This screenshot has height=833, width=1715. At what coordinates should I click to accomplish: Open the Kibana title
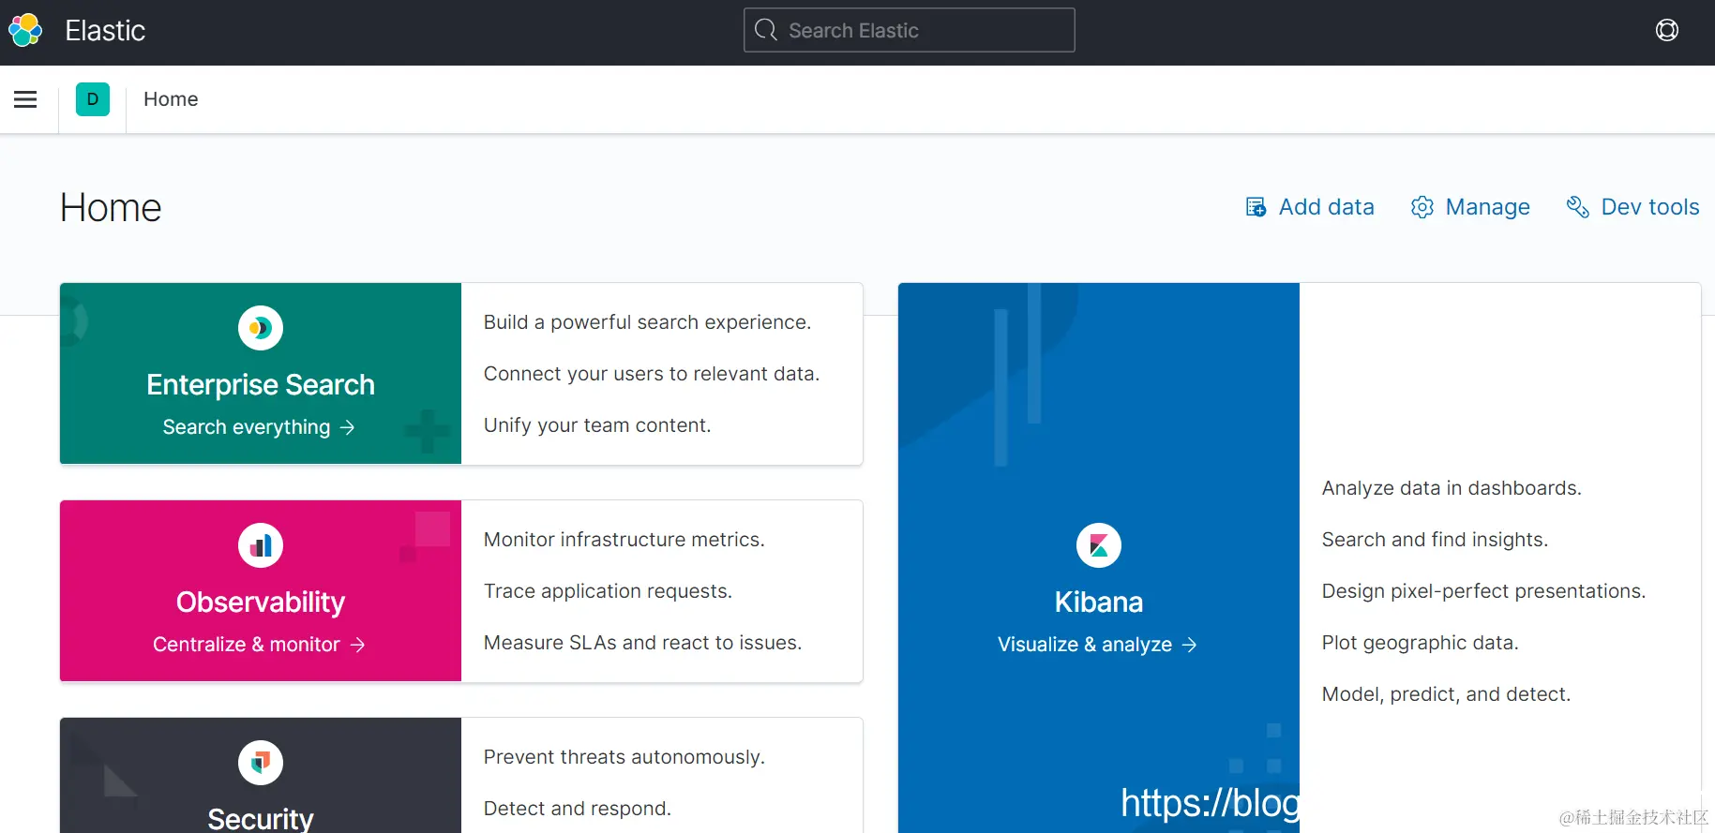pyautogui.click(x=1099, y=602)
